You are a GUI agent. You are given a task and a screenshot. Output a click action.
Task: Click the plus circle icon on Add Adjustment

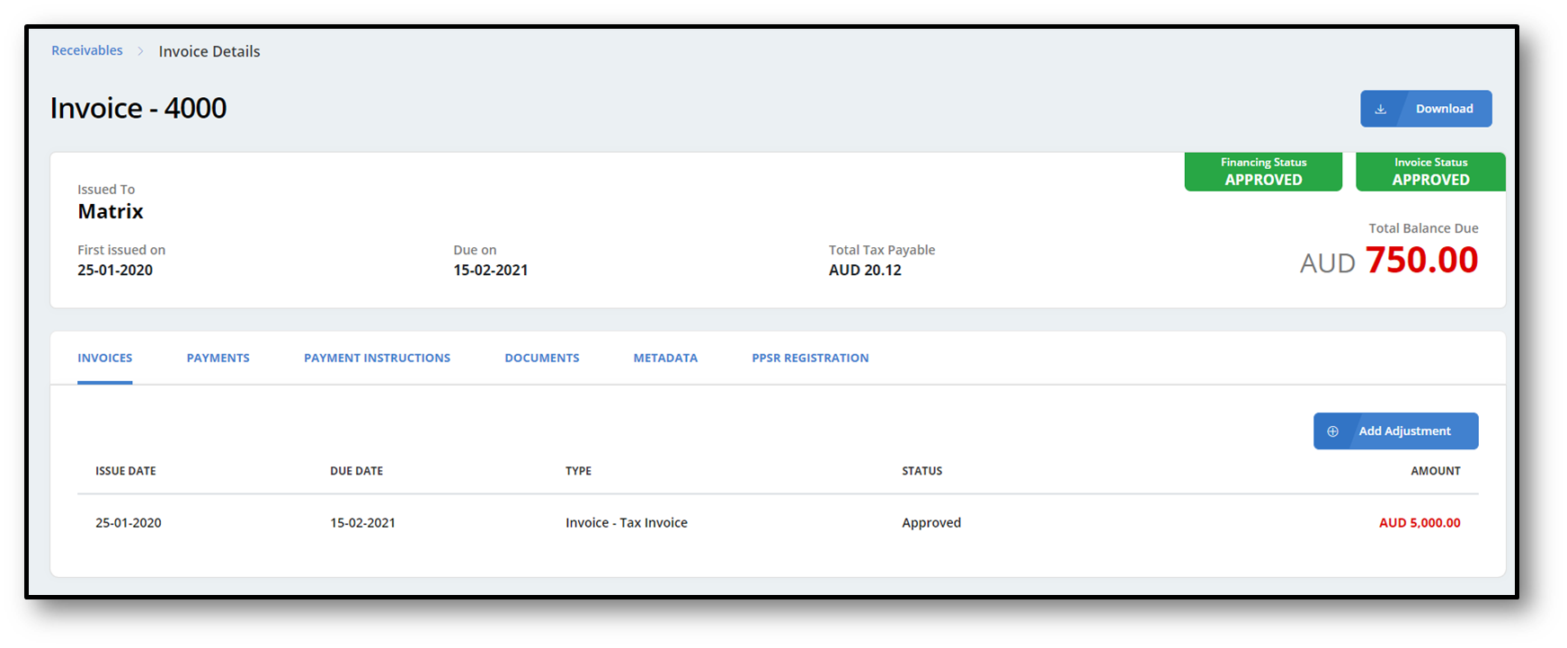1332,431
